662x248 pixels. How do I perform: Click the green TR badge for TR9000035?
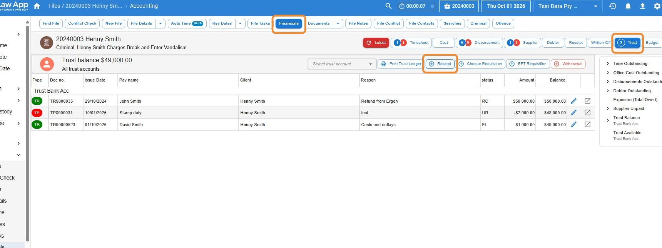click(x=37, y=101)
